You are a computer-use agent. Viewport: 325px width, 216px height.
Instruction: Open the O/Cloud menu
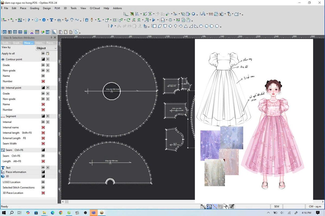[x=95, y=8]
